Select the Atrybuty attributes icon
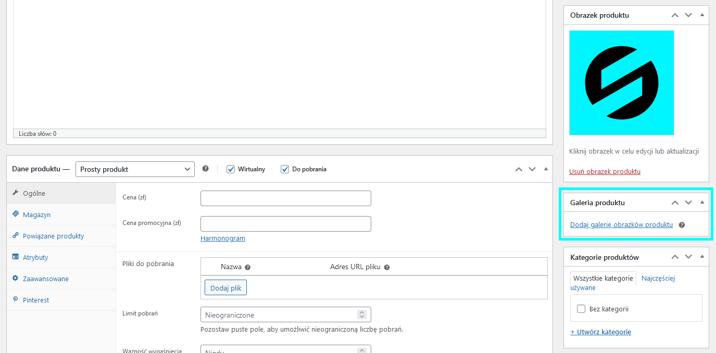Screen dimensions: 716x353 coord(15,257)
